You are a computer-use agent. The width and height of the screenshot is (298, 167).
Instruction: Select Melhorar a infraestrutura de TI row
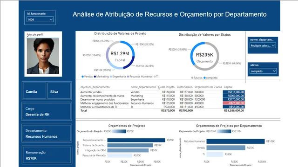click(163, 107)
